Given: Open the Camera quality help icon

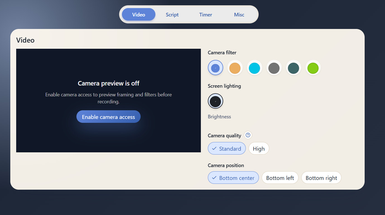Looking at the screenshot, I should pos(248,135).
